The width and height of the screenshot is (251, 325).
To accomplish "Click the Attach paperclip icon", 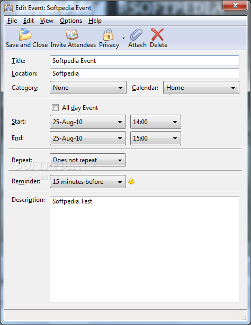I will [136, 34].
